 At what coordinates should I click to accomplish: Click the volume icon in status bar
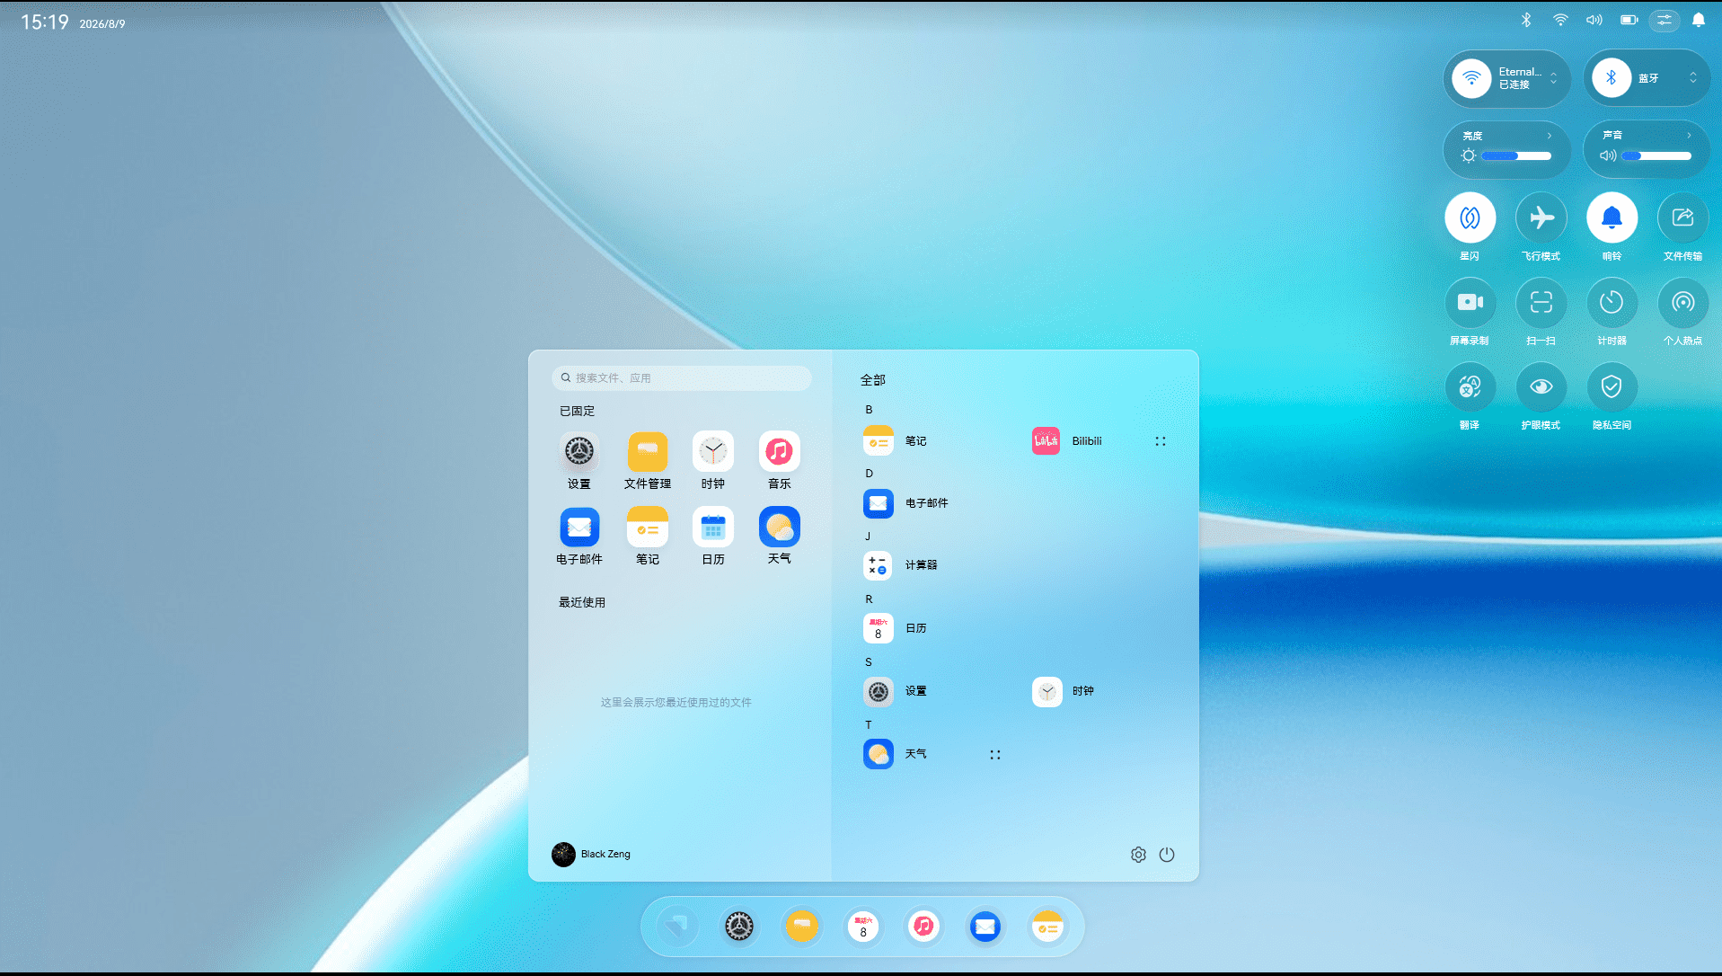click(x=1594, y=20)
